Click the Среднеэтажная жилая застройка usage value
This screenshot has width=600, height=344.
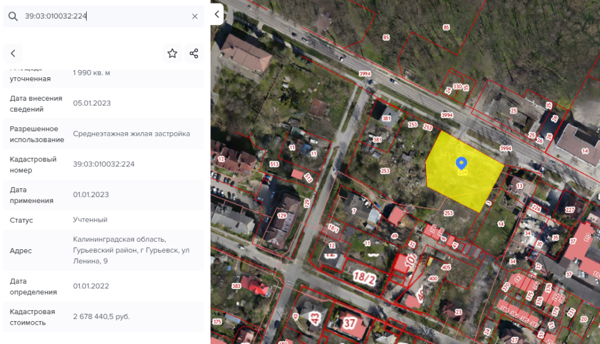click(x=131, y=134)
